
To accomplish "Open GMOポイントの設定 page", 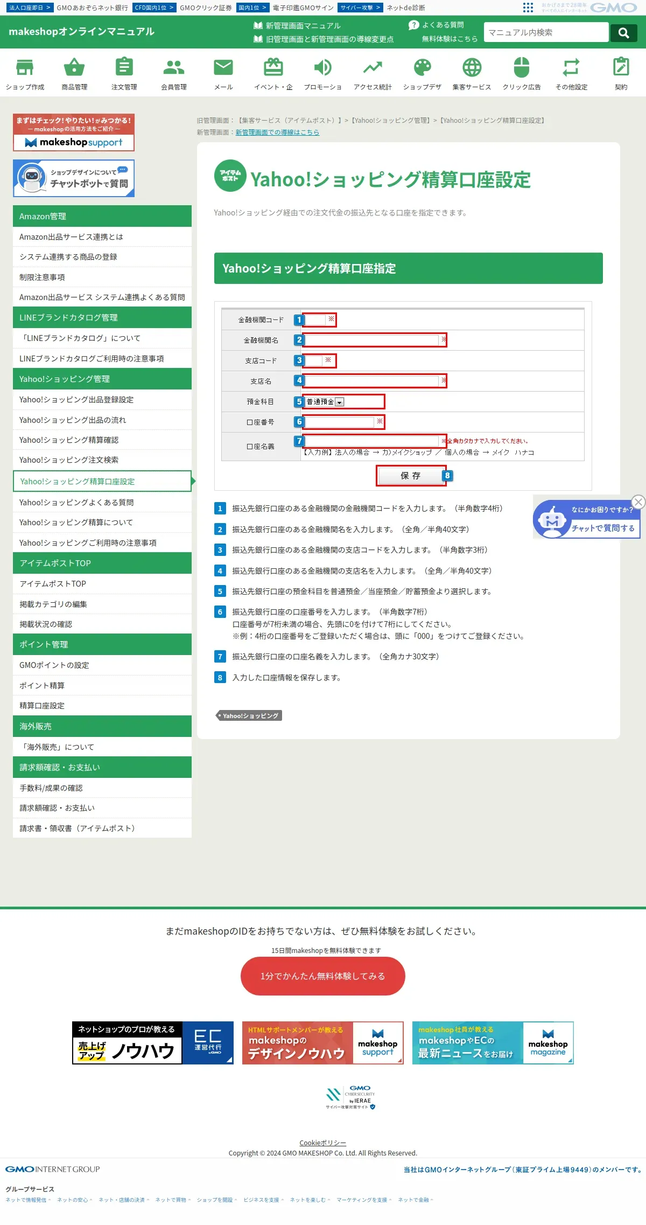I will tap(102, 665).
